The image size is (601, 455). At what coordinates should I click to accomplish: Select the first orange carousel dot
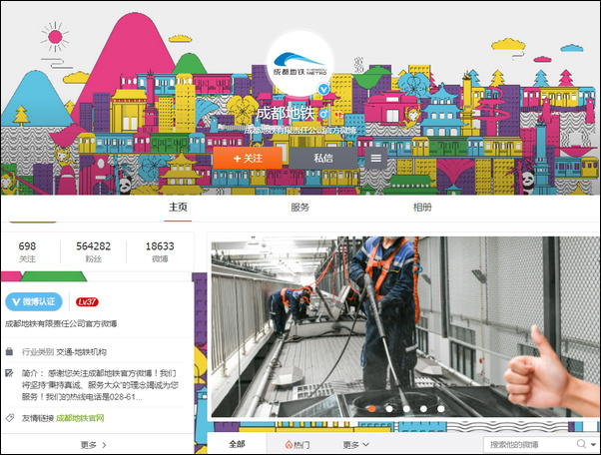coord(371,409)
